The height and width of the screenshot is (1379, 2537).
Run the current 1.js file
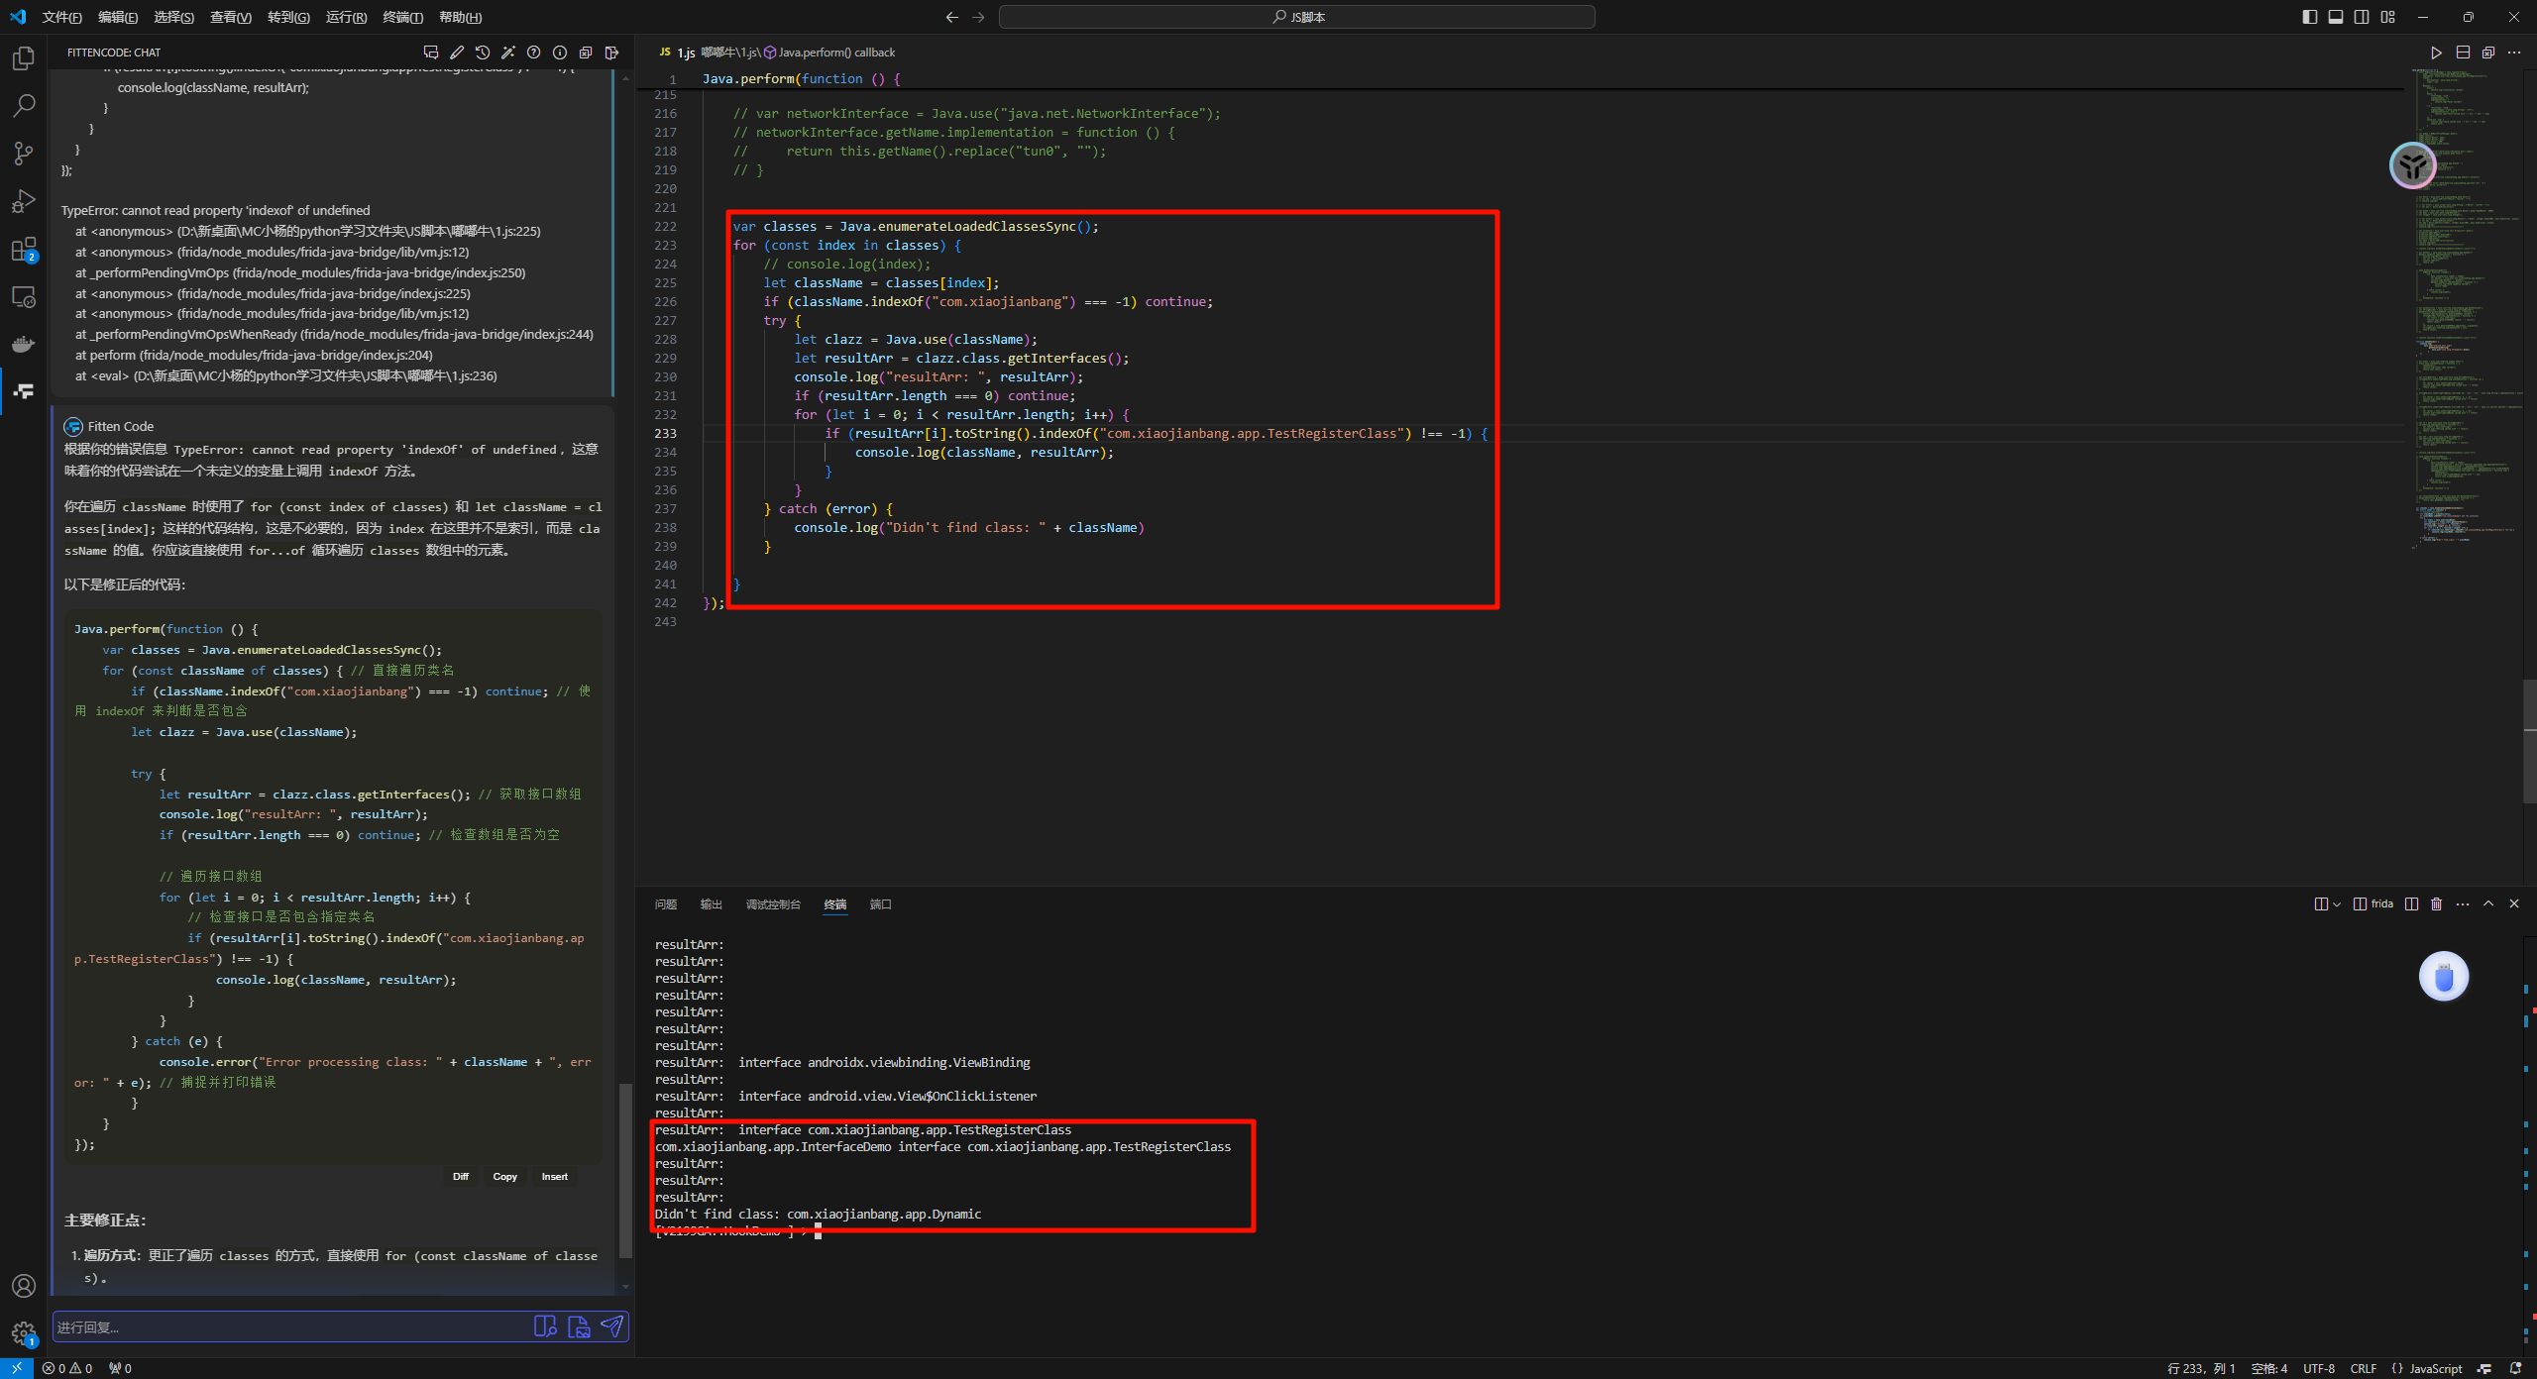tap(2436, 53)
